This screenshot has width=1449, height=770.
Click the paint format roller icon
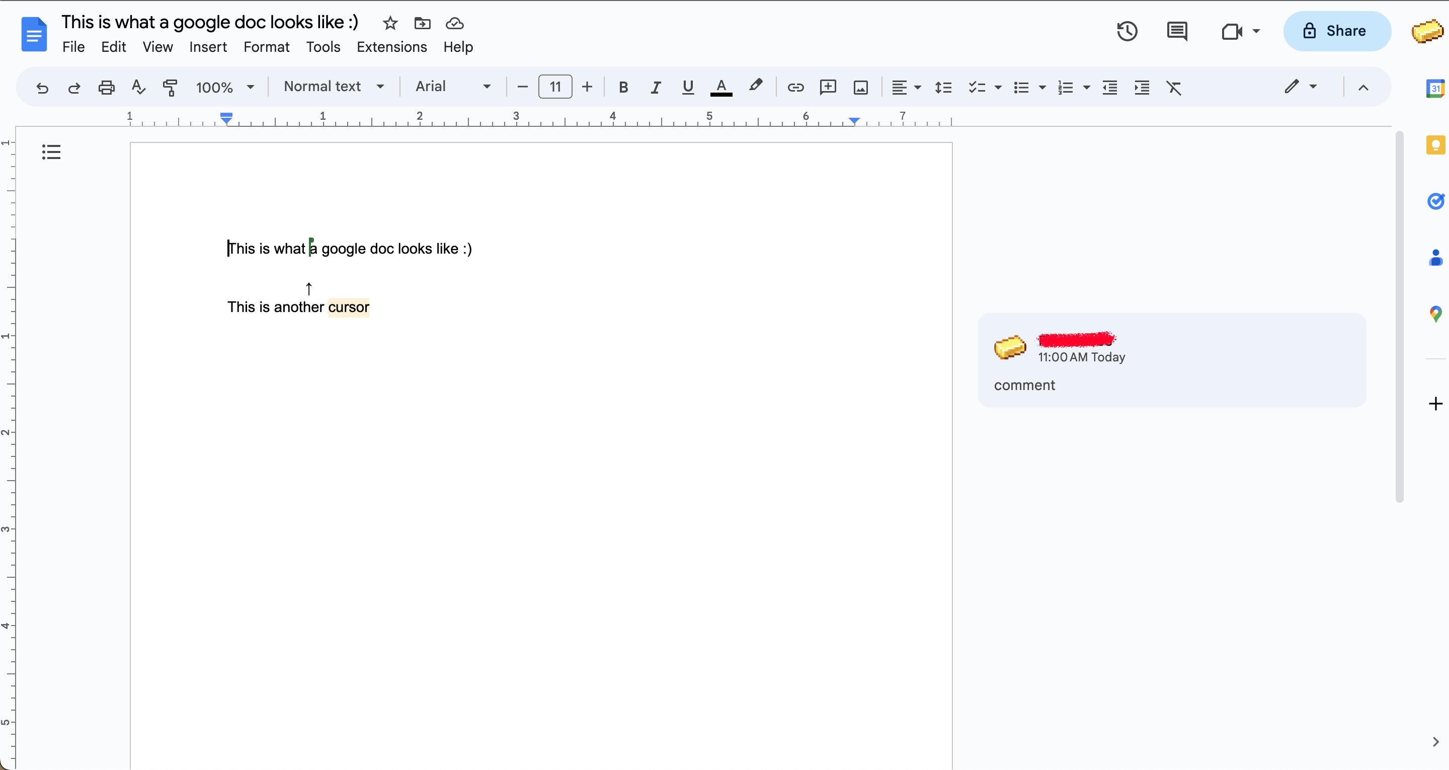[x=170, y=87]
